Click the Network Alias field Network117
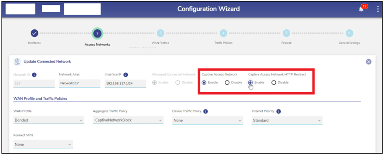Viewport: 383px width, 154px height. 80,83
